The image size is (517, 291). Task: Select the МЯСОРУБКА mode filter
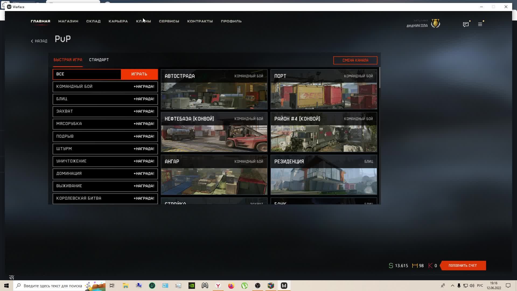105,124
